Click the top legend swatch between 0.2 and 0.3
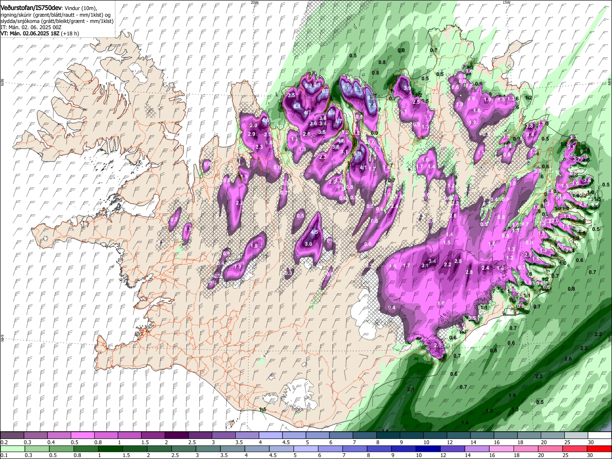 pos(13,436)
